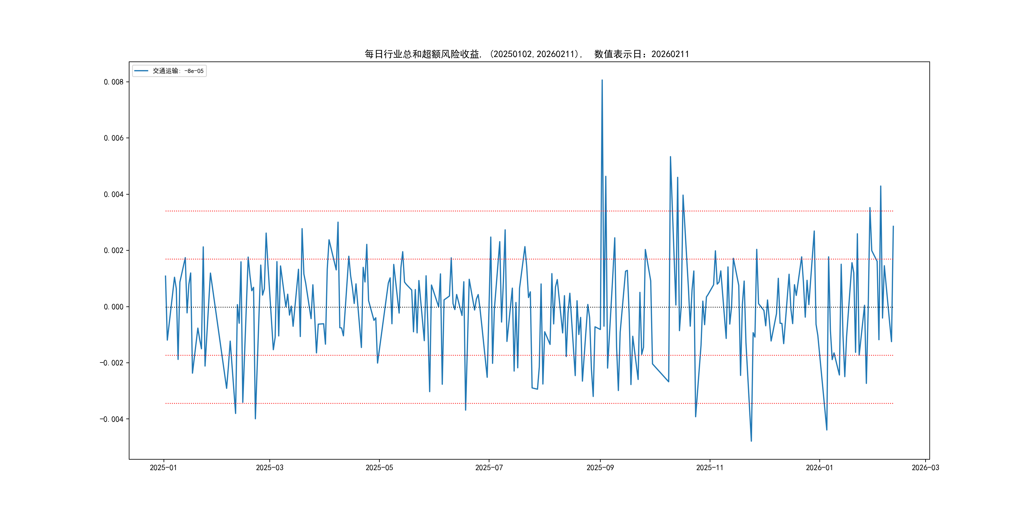This screenshot has width=1033, height=516.
Task: Click the 0.004 y-axis tick label
Action: pyautogui.click(x=114, y=194)
